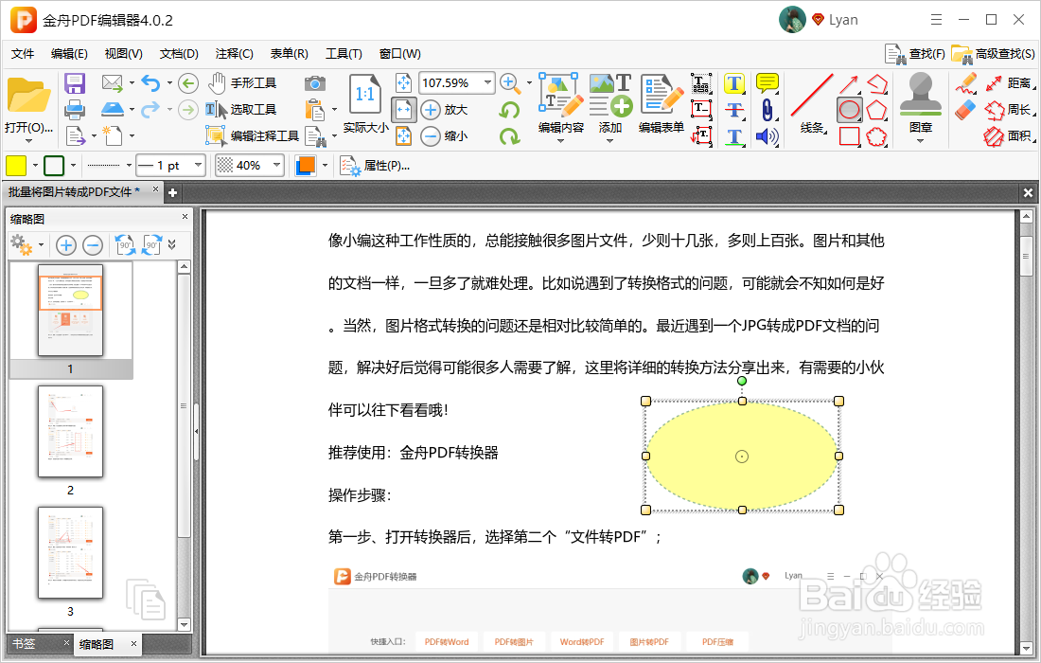Viewport: 1041px width, 663px height.
Task: Open the fill color dropdown arrow
Action: pyautogui.click(x=35, y=165)
